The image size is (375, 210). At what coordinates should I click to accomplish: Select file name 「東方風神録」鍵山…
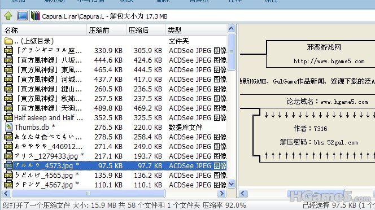click(49, 89)
